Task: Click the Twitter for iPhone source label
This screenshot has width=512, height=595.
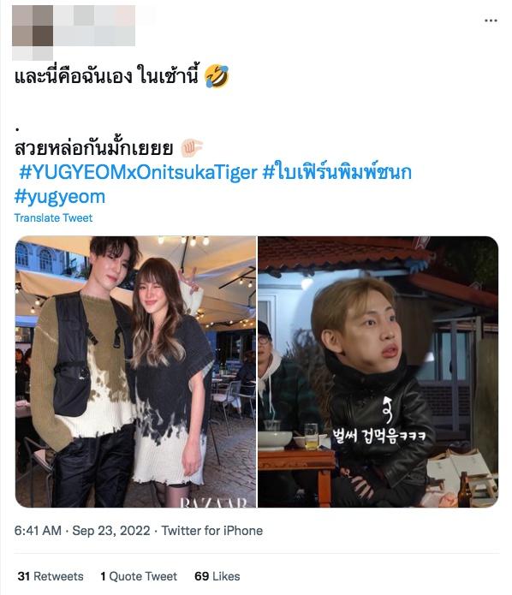Action: tap(212, 531)
